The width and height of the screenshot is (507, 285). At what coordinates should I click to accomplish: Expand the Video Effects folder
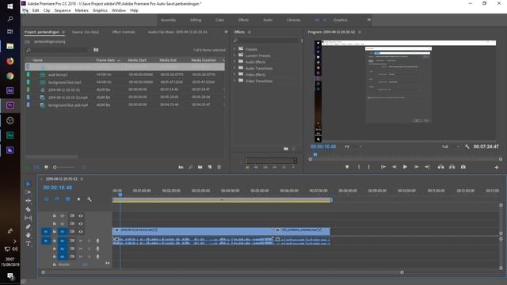[234, 74]
